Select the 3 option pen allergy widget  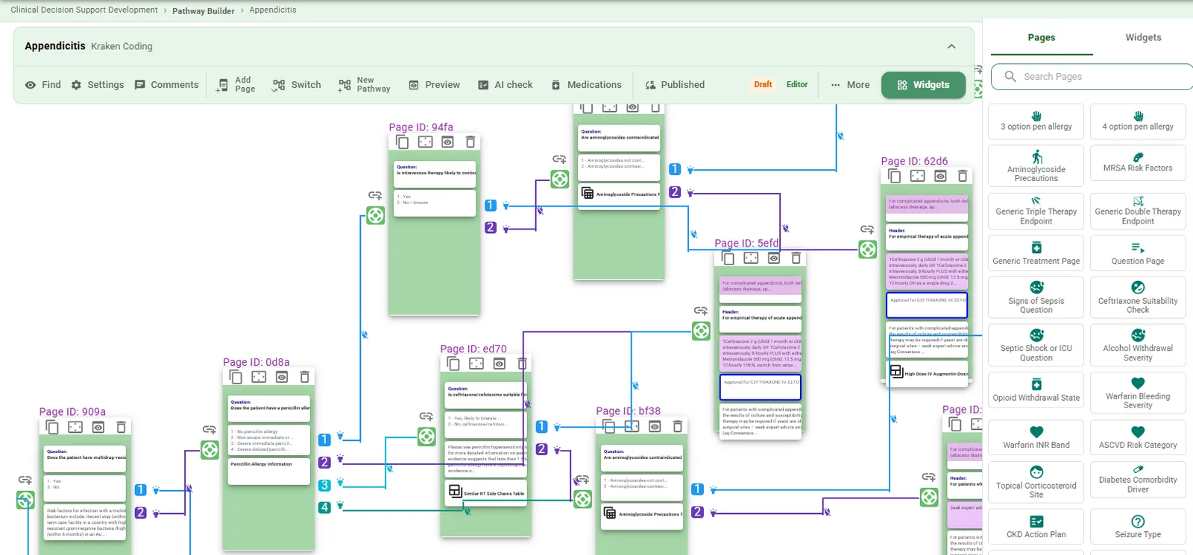tap(1036, 121)
